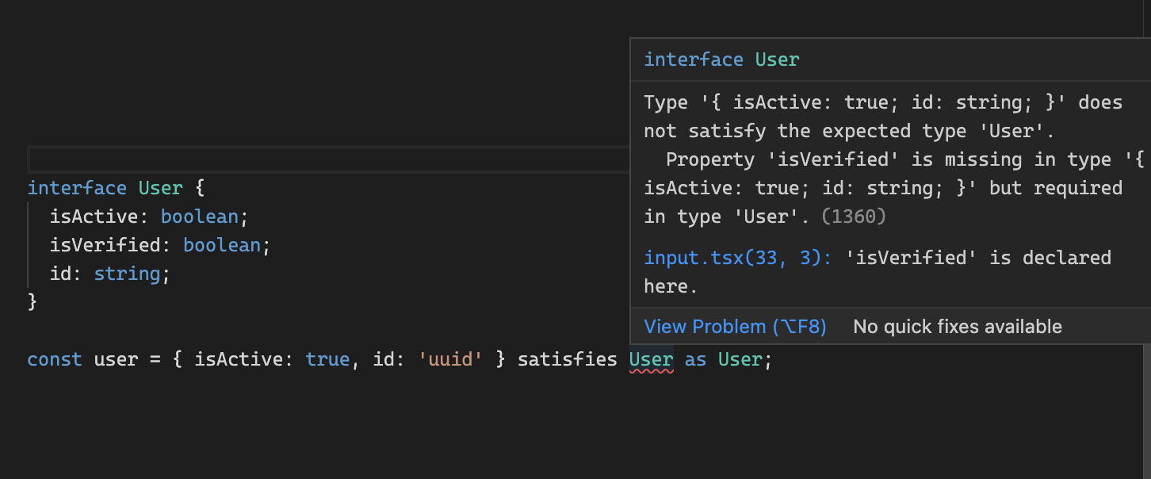Image resolution: width=1151 pixels, height=479 pixels.
Task: Click the boolean type on the isActive line
Action: (x=199, y=217)
